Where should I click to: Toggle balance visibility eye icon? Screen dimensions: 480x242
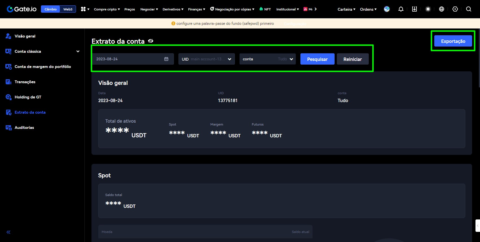click(x=151, y=41)
